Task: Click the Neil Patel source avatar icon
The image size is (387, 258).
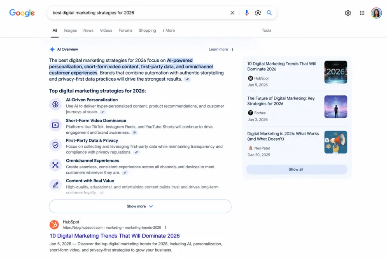Action: coord(250,148)
